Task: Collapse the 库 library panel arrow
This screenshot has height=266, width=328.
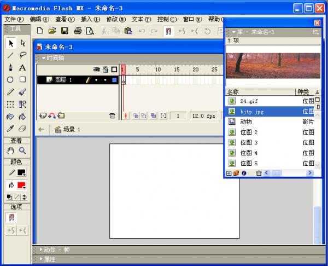Action: (233, 32)
